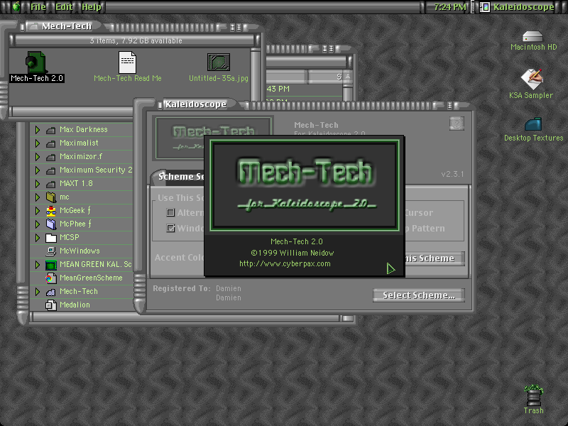This screenshot has height=426, width=568.
Task: Click the v2.3.1 version label
Action: [x=452, y=174]
